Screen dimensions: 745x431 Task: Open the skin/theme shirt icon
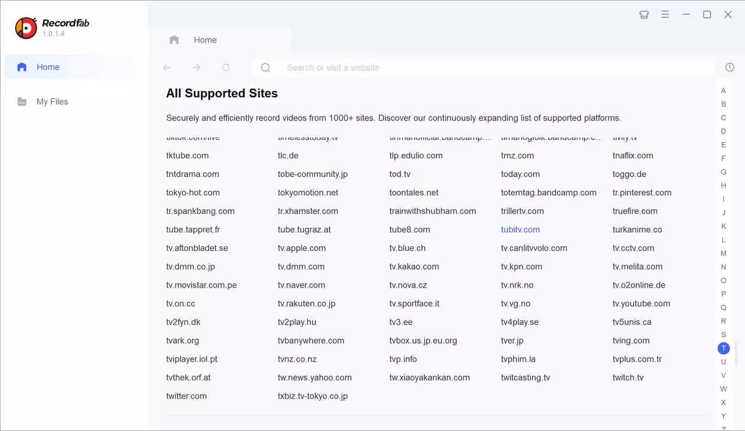(644, 15)
